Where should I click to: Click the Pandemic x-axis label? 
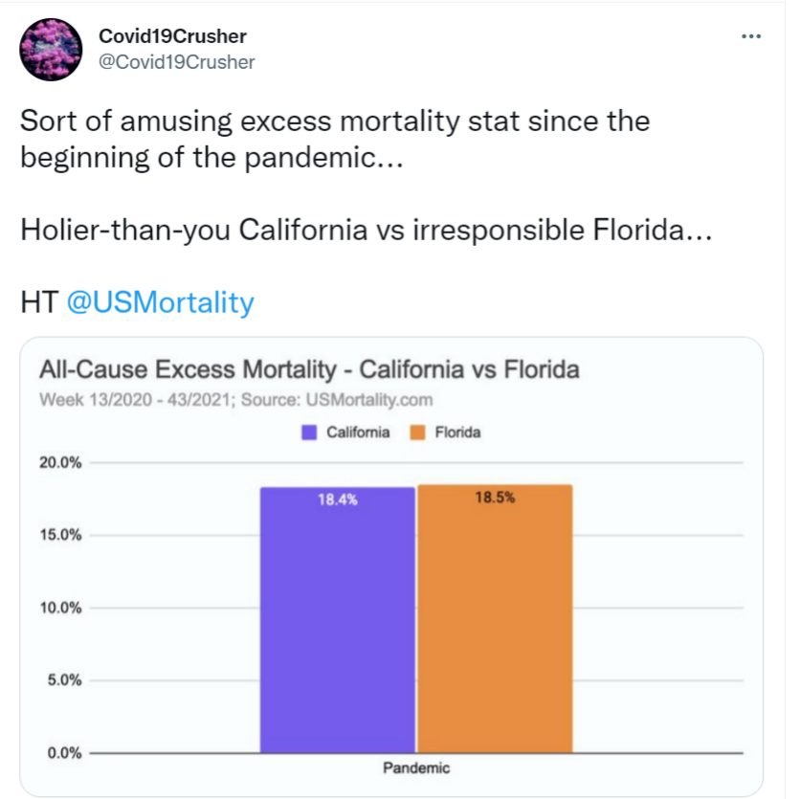(x=416, y=767)
